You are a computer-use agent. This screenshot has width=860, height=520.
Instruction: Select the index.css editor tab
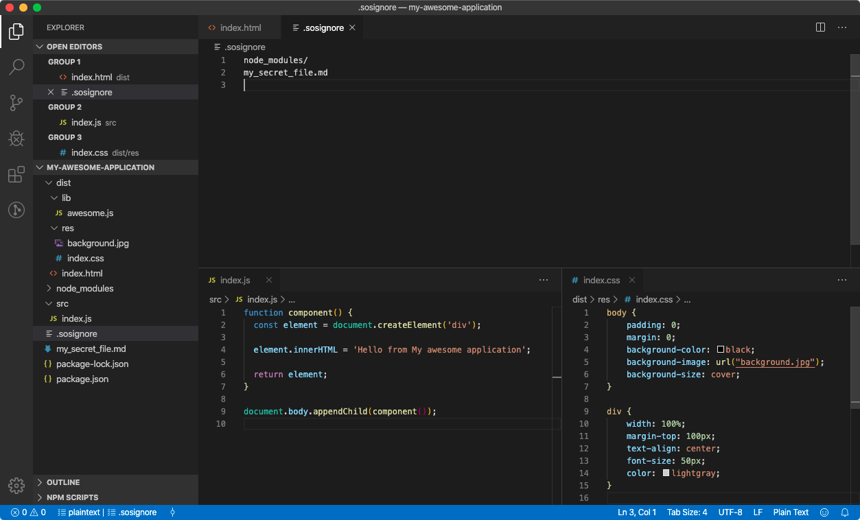[602, 280]
